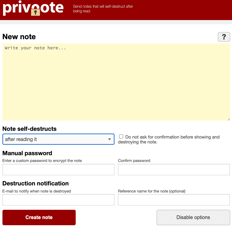Tick the do-not-ask-for-confirmation checkbox
232x232 pixels.
tap(121, 137)
